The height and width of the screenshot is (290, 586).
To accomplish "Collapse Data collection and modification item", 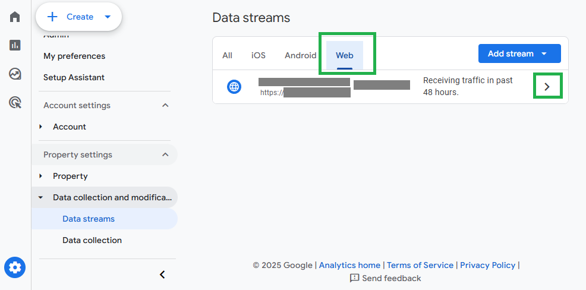I will tap(41, 197).
